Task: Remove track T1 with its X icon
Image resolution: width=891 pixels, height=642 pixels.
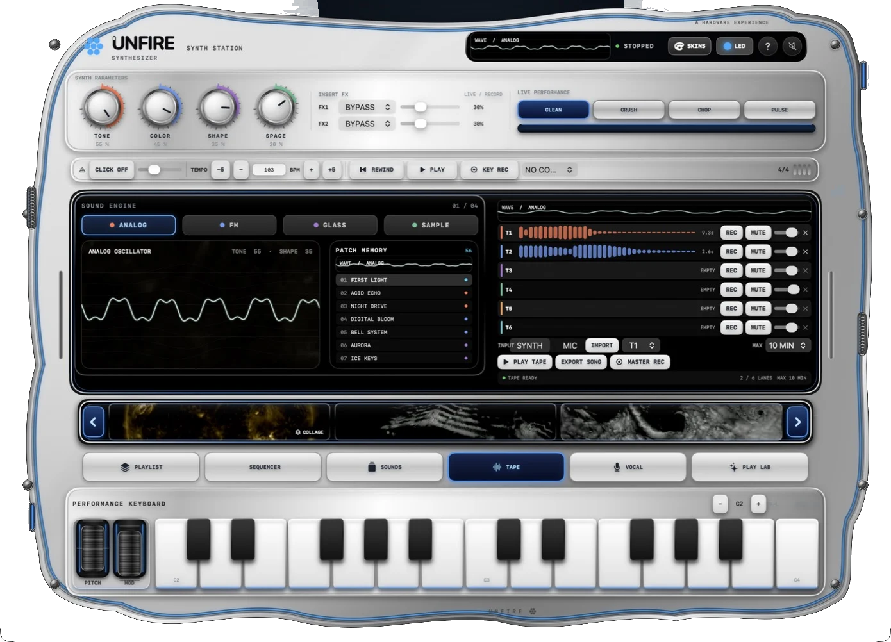Action: [806, 233]
